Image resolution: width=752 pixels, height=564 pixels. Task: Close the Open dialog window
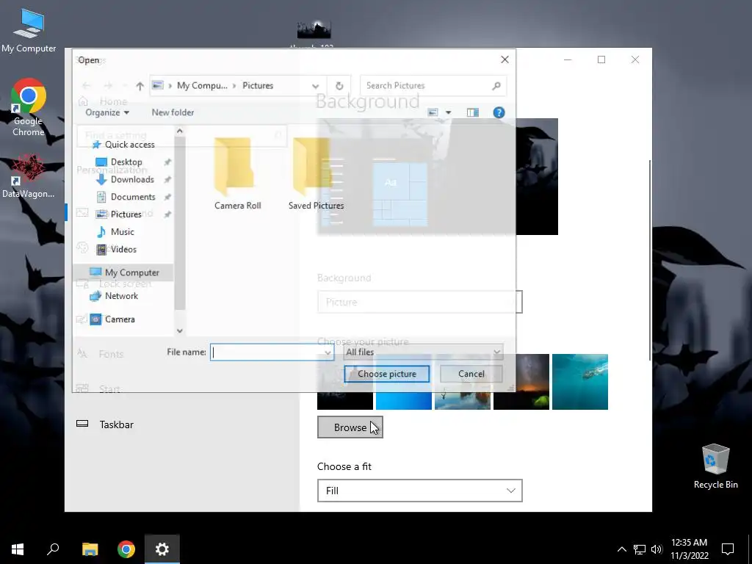click(x=505, y=59)
